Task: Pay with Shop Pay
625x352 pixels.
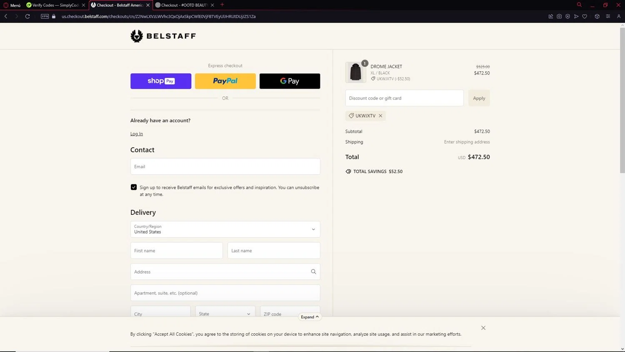Action: click(x=161, y=81)
